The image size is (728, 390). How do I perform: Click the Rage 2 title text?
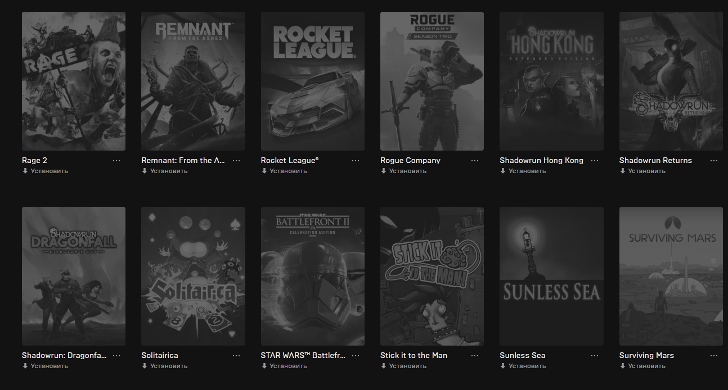point(34,160)
